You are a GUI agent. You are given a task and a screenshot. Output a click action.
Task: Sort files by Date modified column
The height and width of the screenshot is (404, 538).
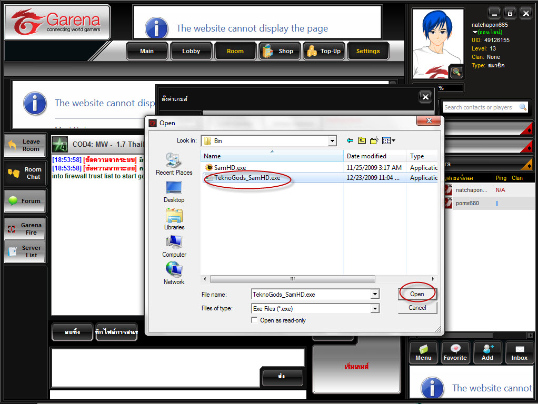(x=375, y=156)
